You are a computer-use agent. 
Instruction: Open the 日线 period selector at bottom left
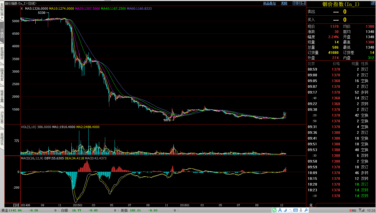(16, 205)
